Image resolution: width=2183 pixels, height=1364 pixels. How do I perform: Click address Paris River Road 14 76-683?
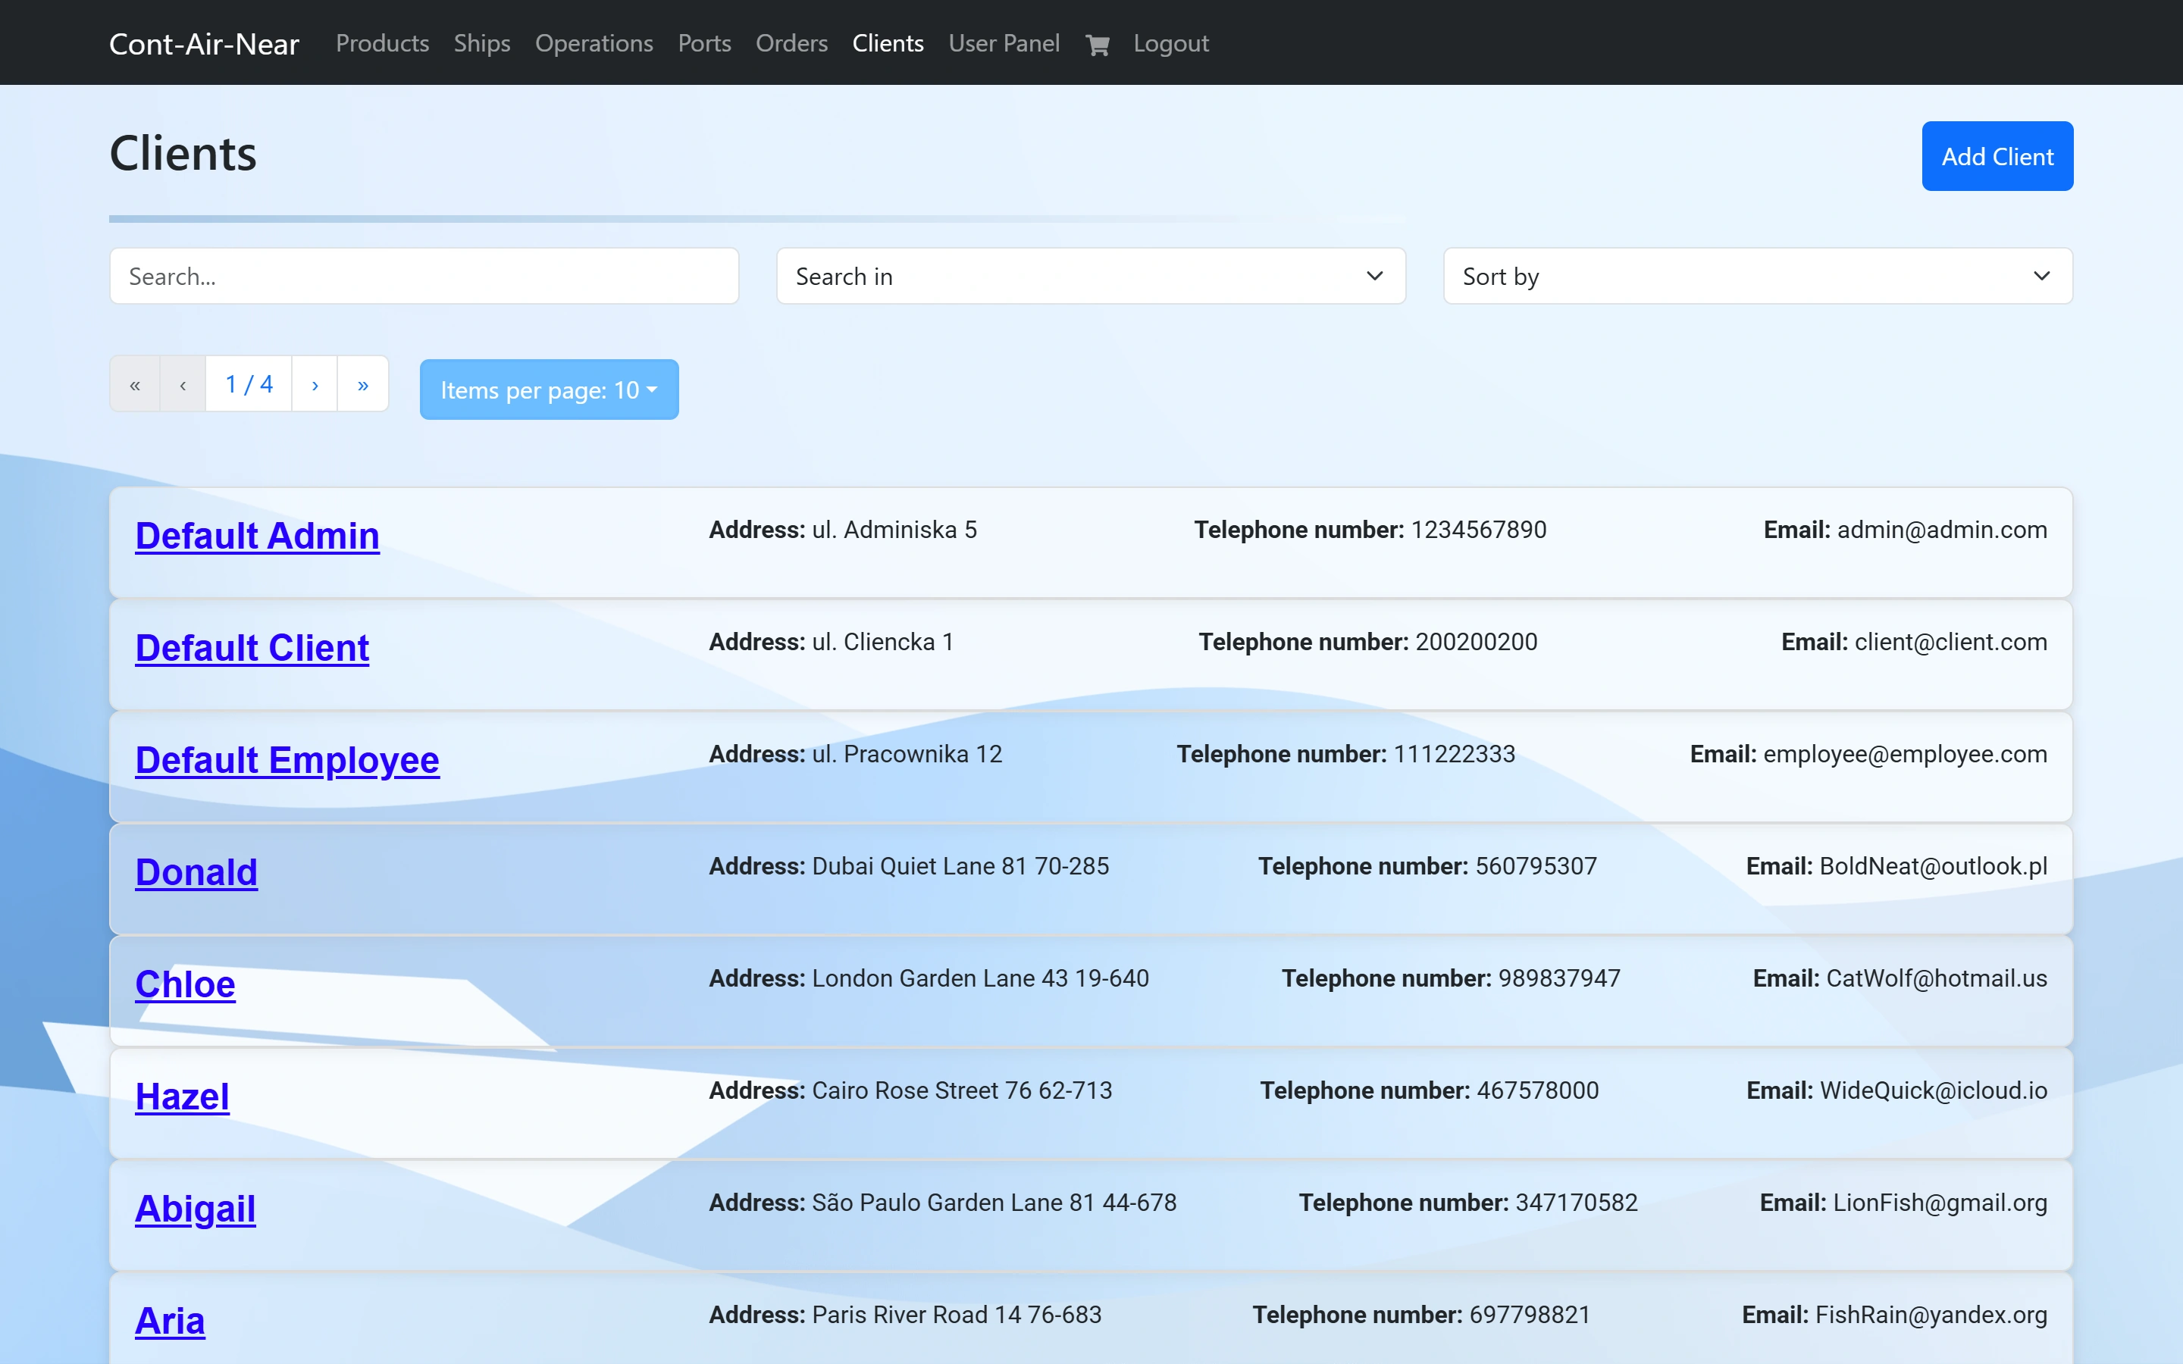pyautogui.click(x=957, y=1316)
